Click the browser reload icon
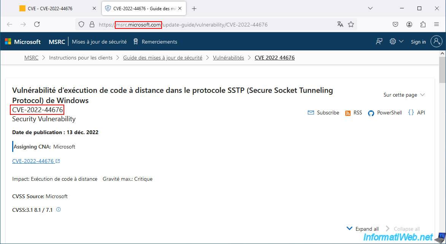 (x=37, y=24)
